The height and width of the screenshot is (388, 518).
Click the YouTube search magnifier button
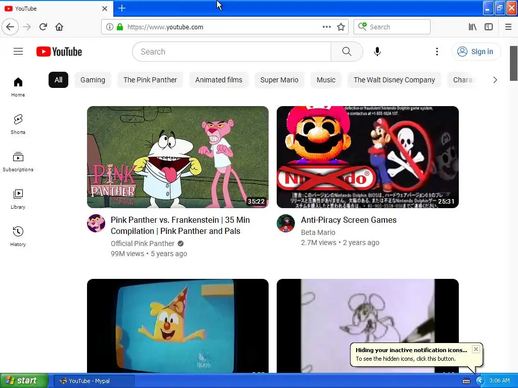[347, 52]
